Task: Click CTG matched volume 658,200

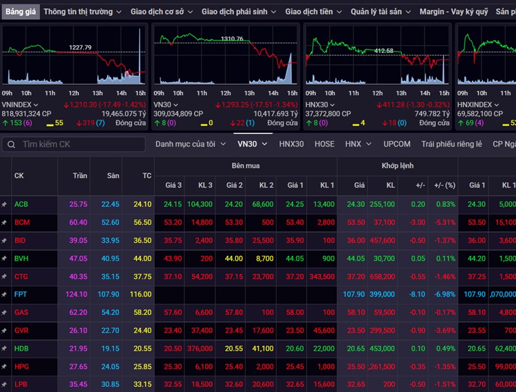Action: point(382,277)
